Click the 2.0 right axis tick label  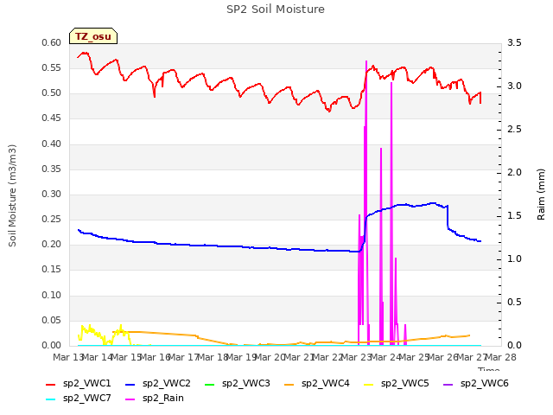pyautogui.click(x=515, y=173)
